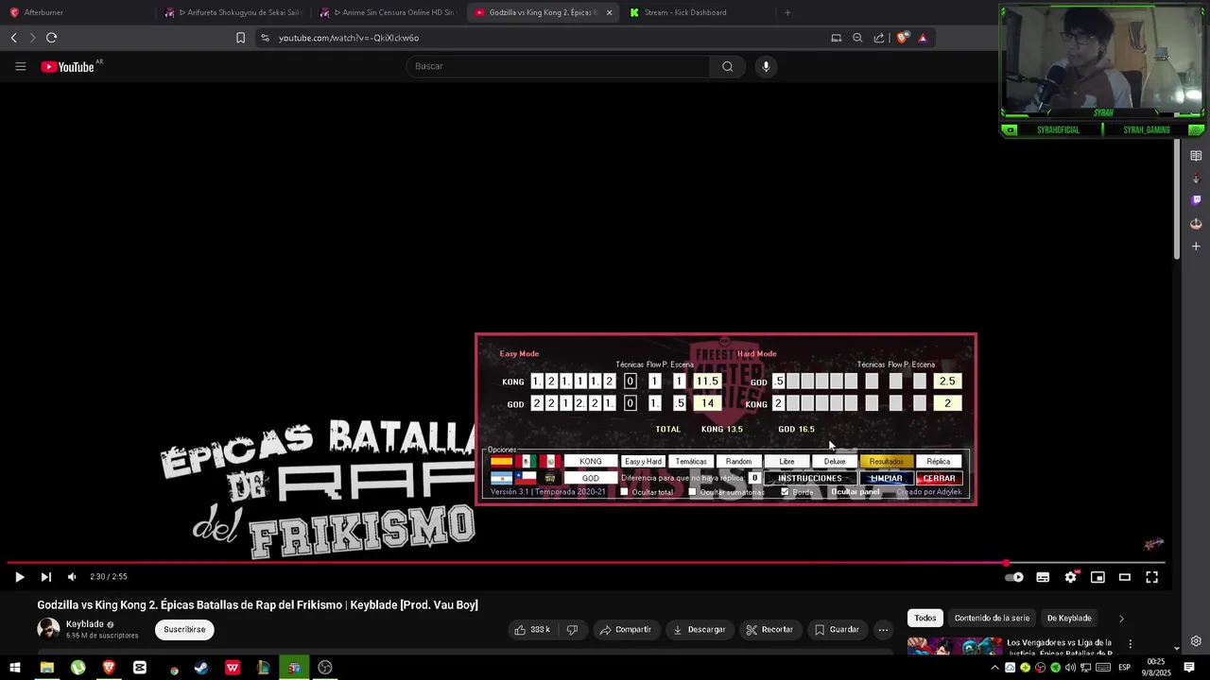Open Brave Shields lion icon
1210x680 pixels.
[x=903, y=38]
